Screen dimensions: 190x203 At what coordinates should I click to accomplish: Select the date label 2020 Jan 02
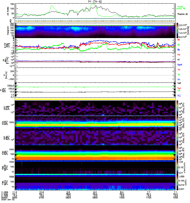8,199
